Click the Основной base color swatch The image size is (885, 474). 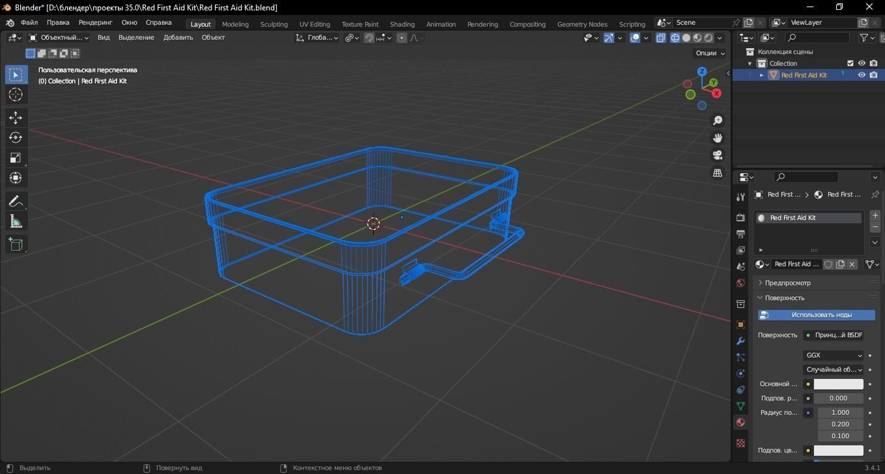coord(838,384)
